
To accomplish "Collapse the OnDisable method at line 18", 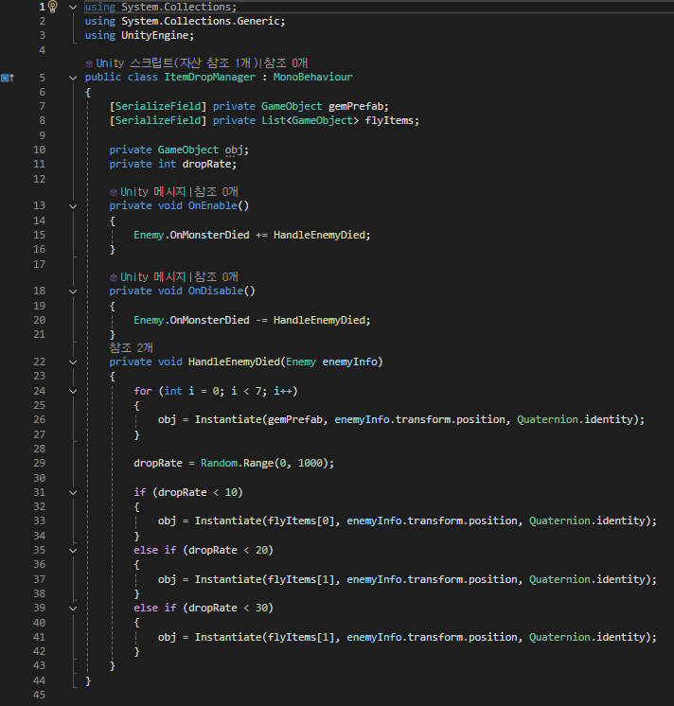I will coord(73,291).
